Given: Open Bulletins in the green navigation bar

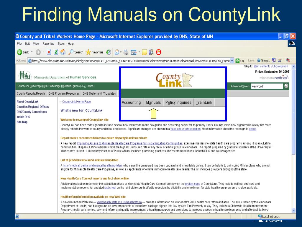Looking at the screenshot, I should (67, 86).
